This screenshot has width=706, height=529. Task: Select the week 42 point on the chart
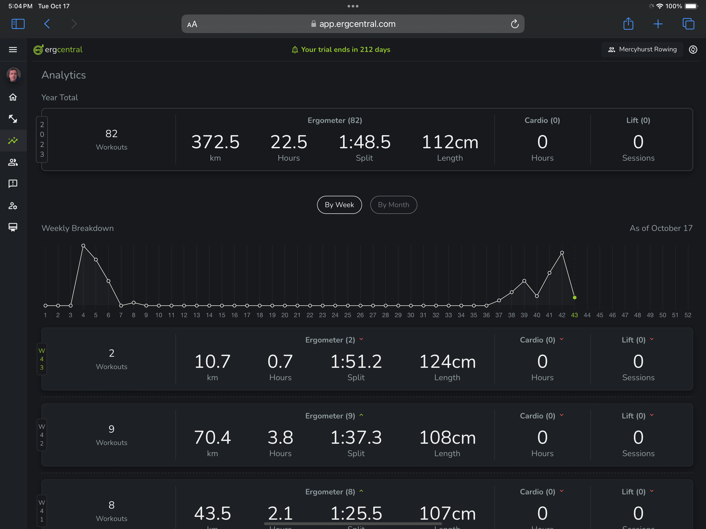click(562, 253)
